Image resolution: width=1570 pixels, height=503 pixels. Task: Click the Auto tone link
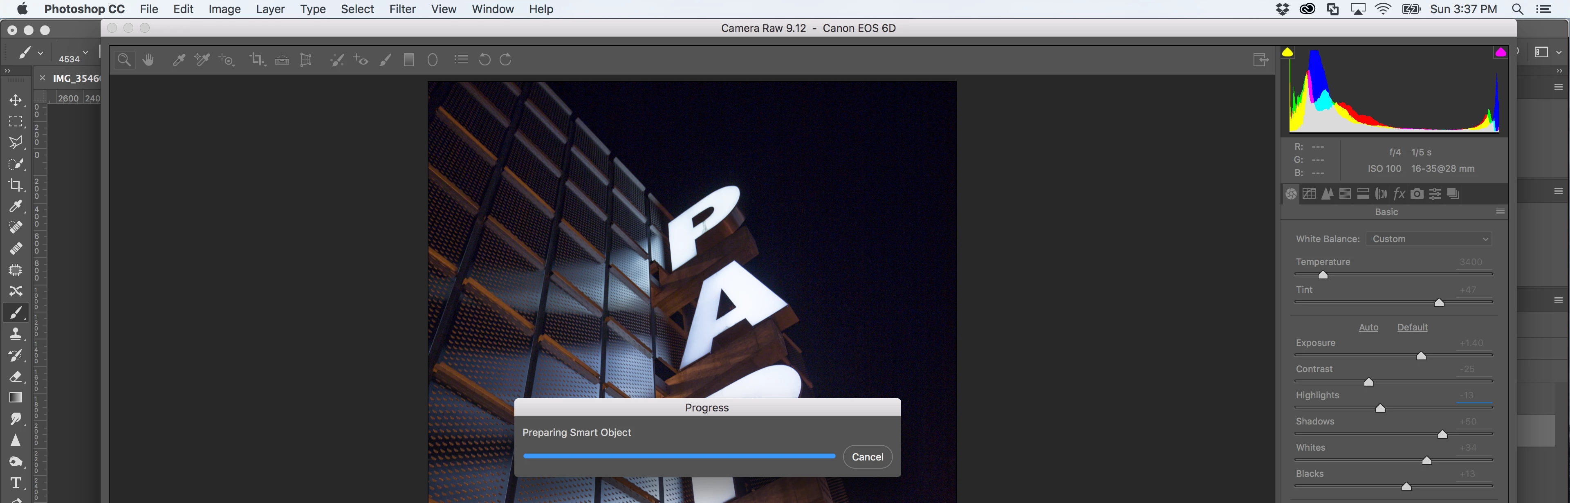tap(1368, 328)
